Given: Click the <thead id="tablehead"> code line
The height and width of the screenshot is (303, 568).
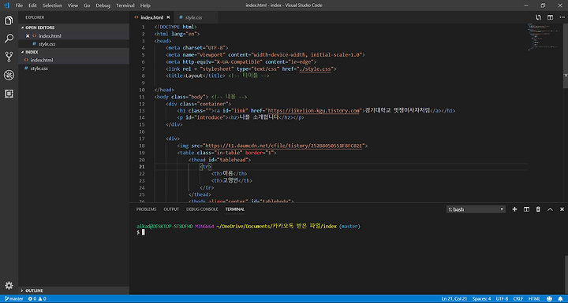Looking at the screenshot, I should coord(219,160).
